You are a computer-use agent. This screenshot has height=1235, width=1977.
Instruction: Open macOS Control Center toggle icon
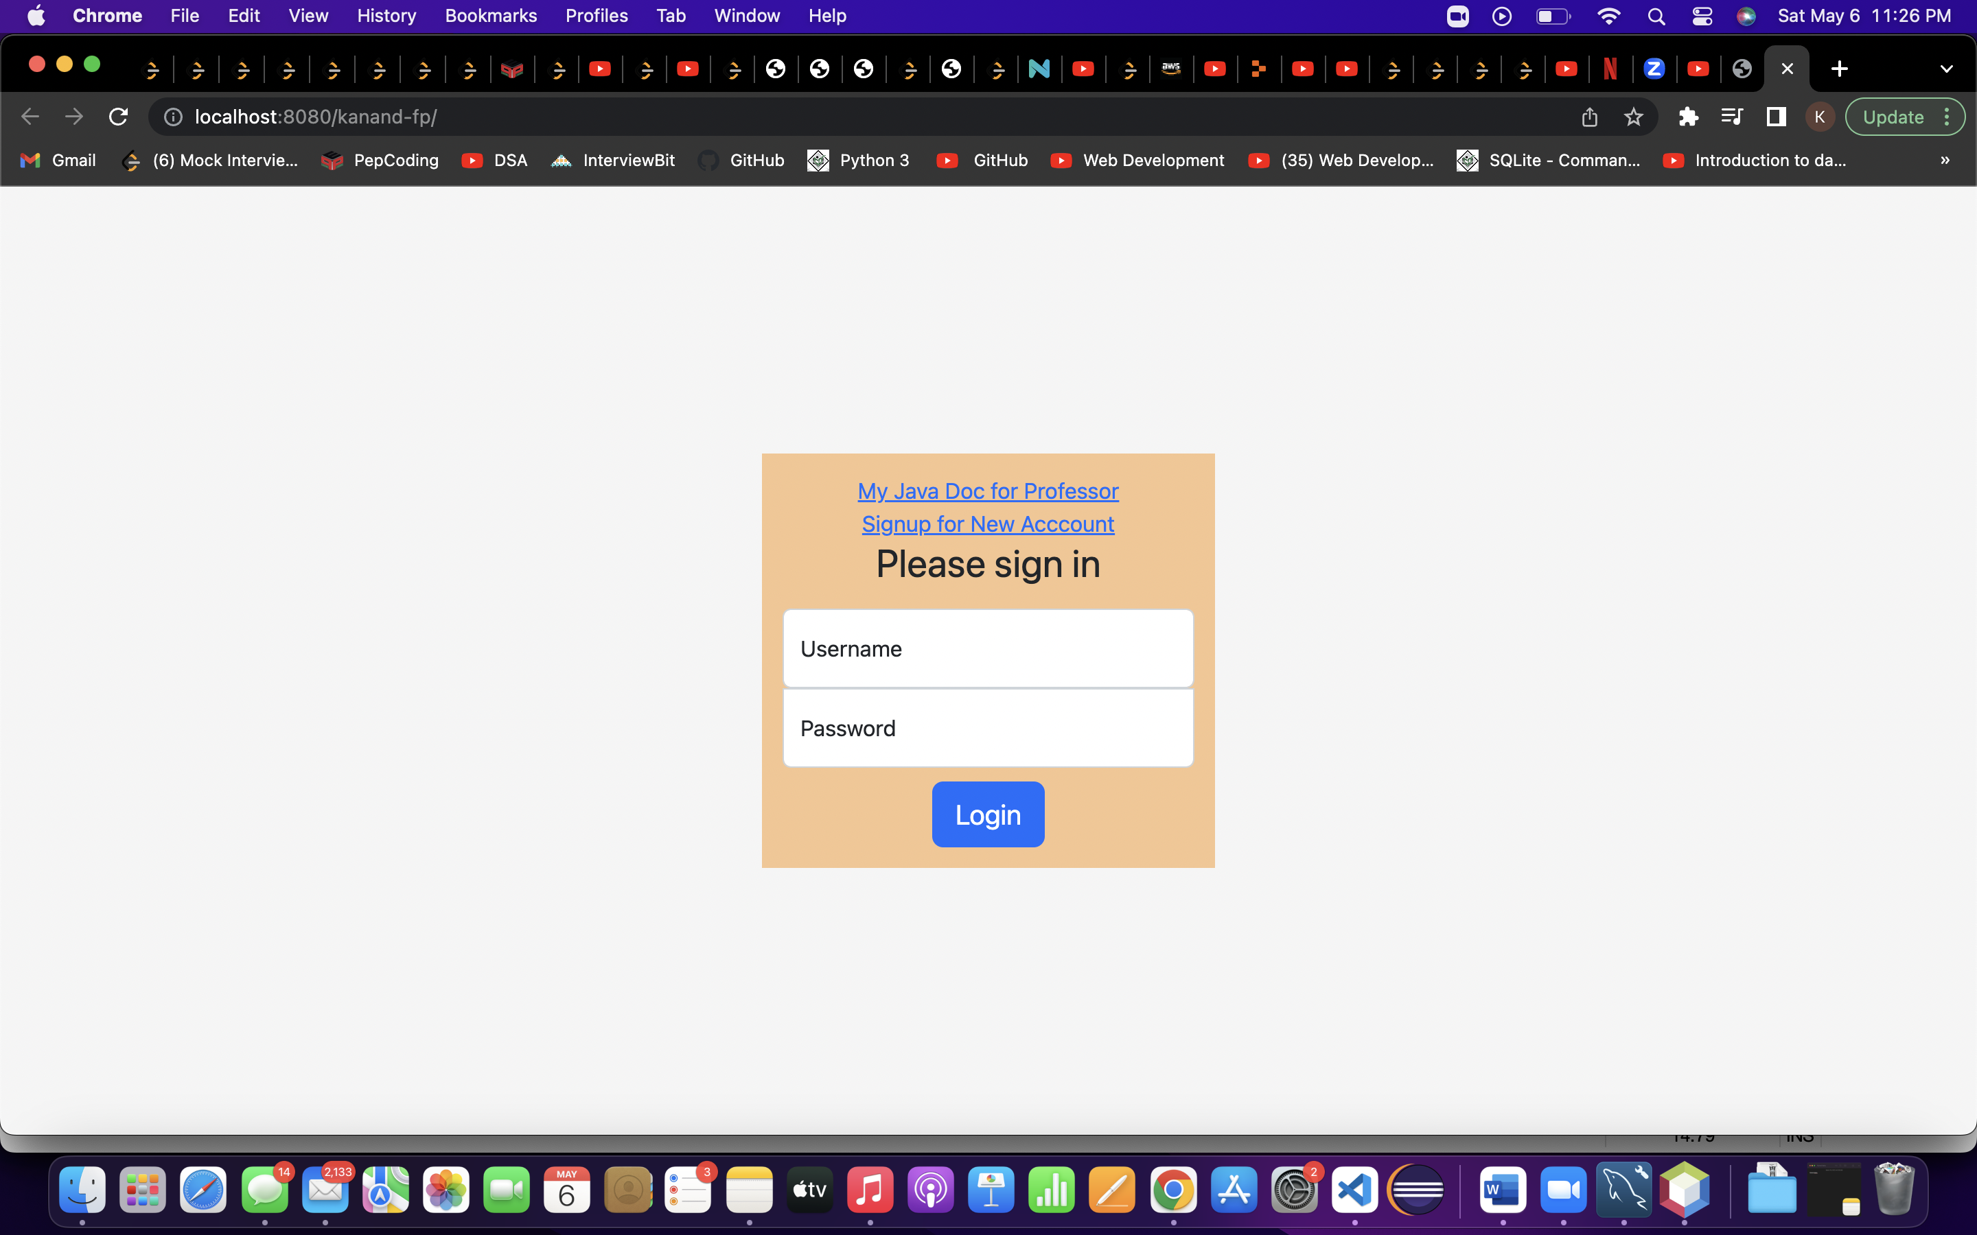(x=1702, y=16)
